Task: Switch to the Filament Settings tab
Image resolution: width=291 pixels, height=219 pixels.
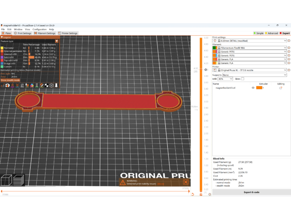Action: click(44, 33)
